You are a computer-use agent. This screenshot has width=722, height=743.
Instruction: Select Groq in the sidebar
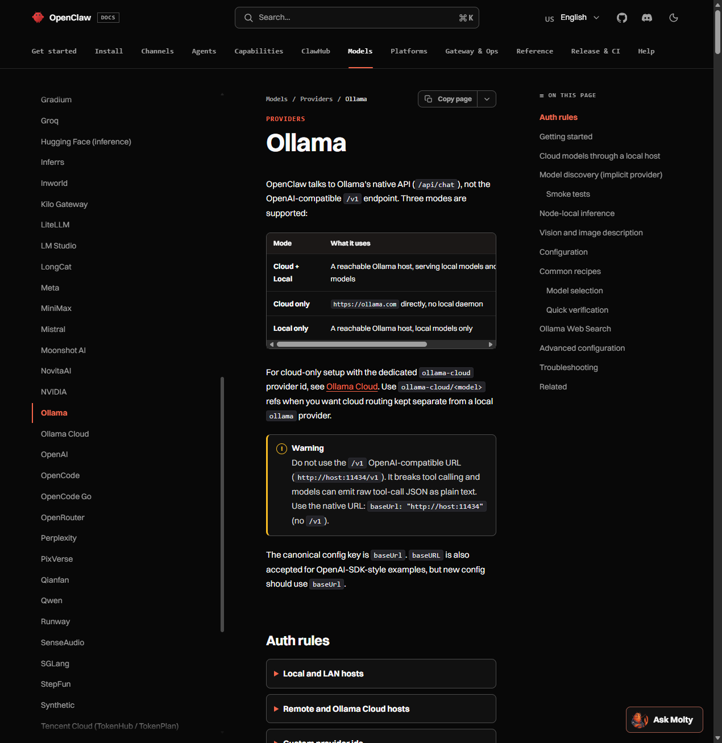(49, 121)
